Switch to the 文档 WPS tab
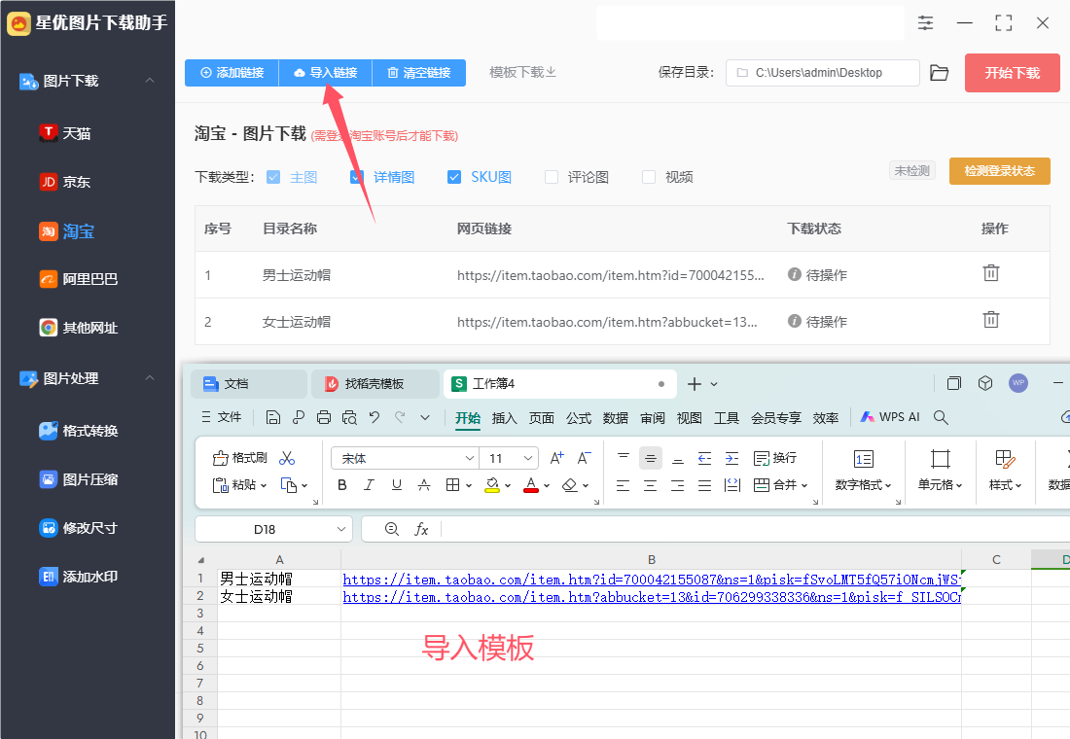 [x=248, y=383]
